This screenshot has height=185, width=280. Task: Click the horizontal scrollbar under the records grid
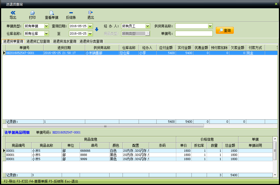pos(105,126)
